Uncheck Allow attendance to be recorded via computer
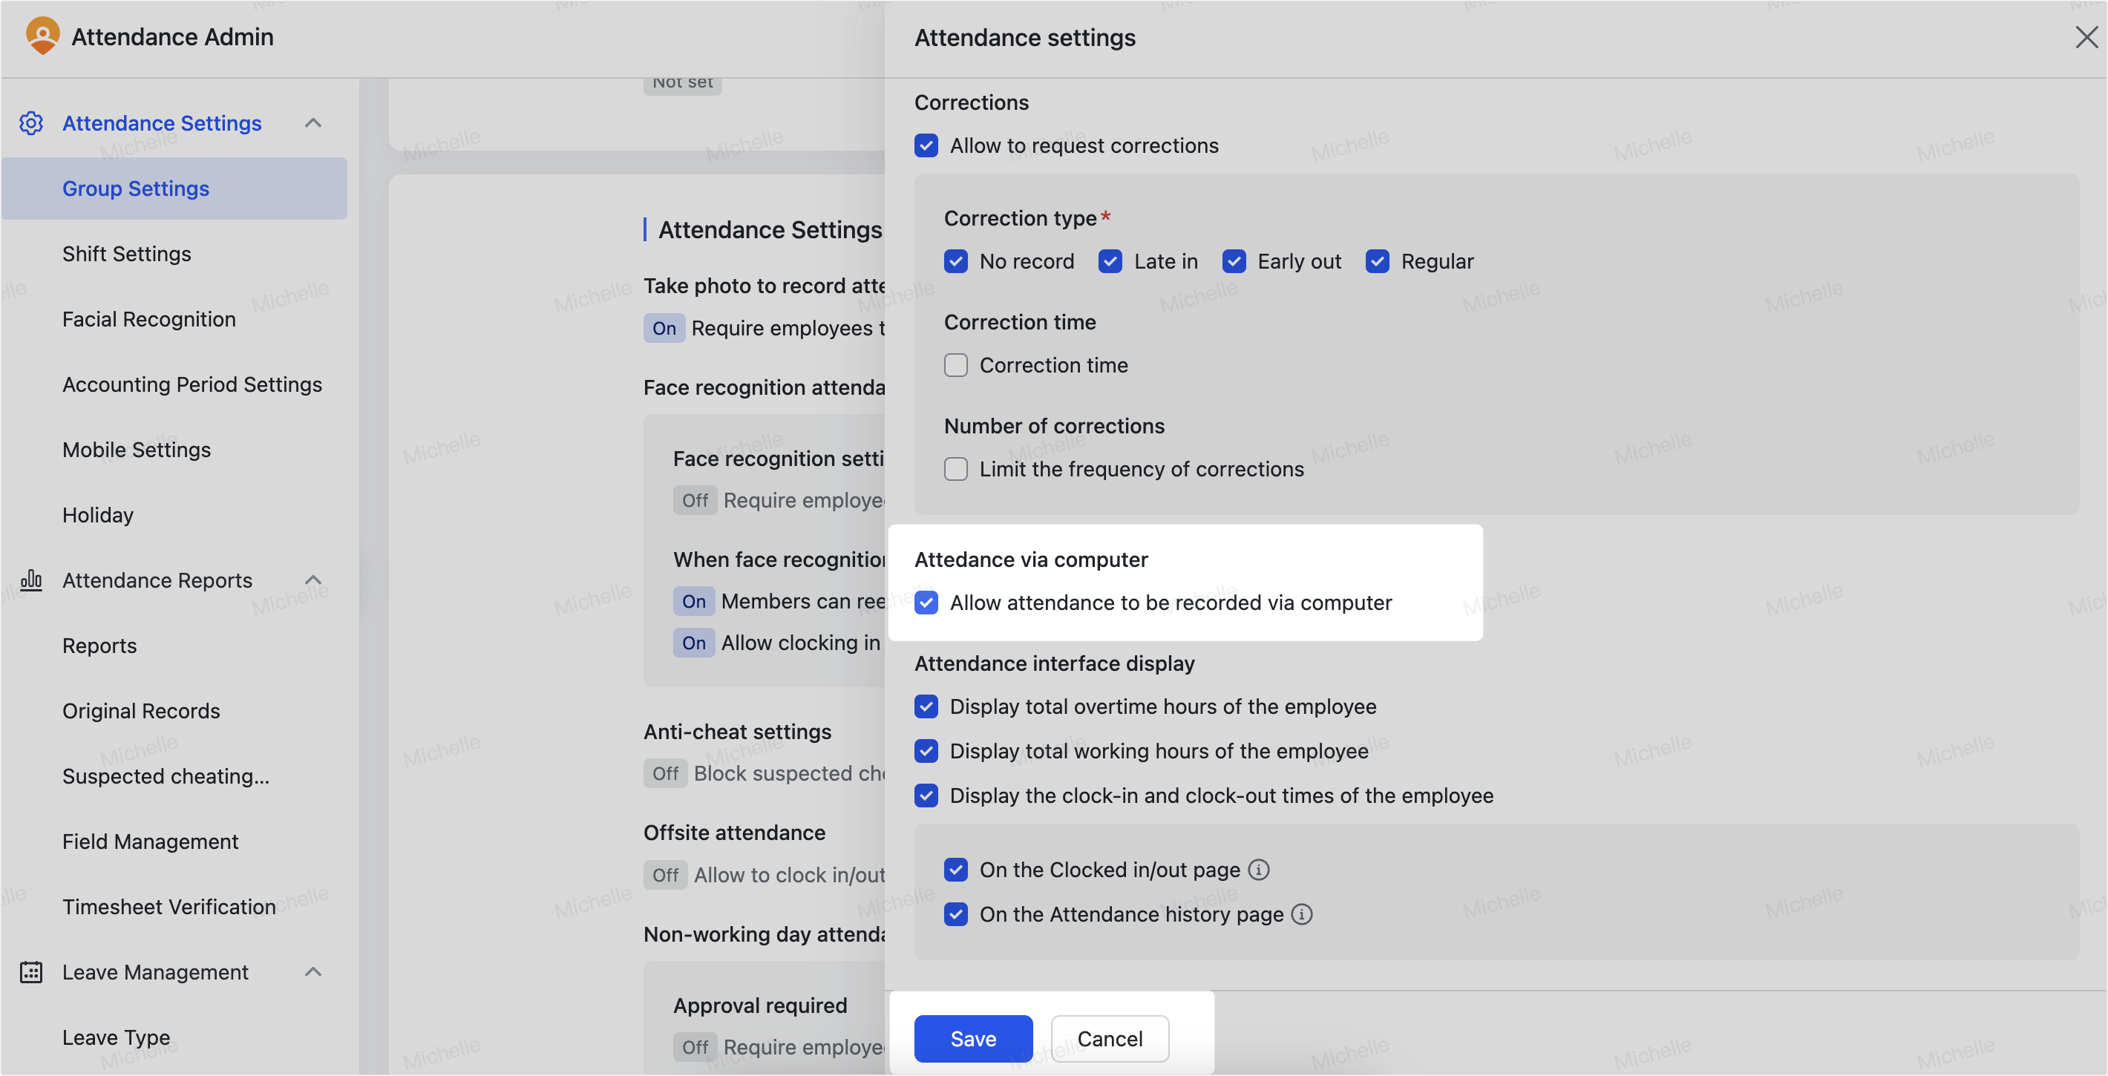Viewport: 2108px width, 1076px height. pyautogui.click(x=926, y=603)
